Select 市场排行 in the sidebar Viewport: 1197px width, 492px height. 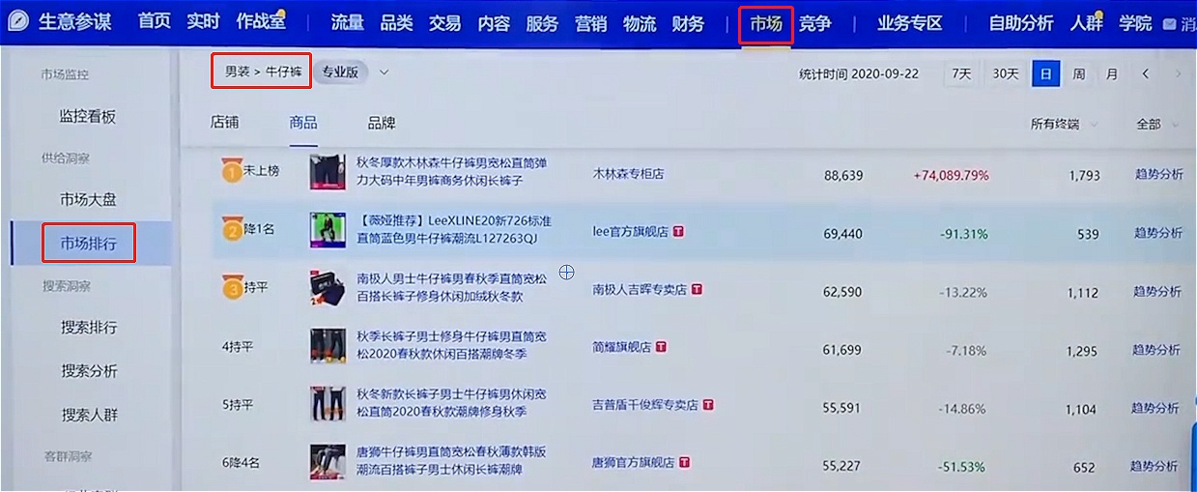click(x=88, y=243)
